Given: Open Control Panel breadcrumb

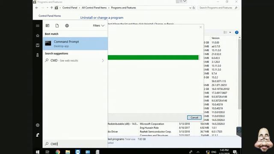Looking at the screenshot, I should point(70,8).
